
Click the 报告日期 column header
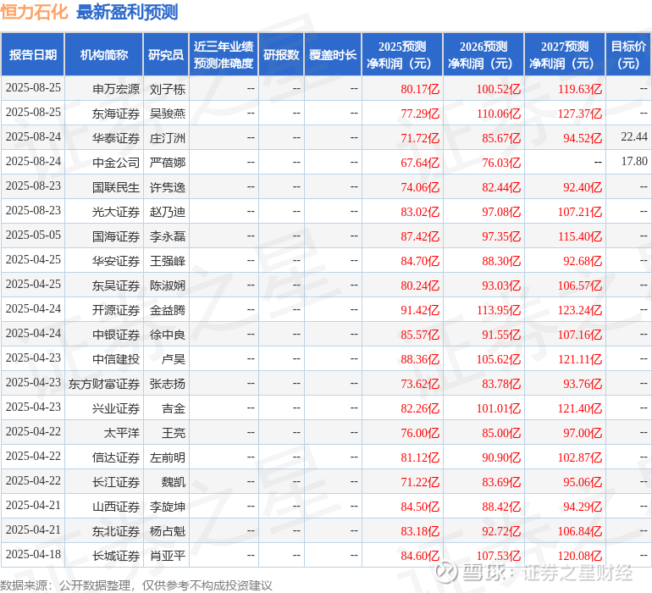[33, 54]
